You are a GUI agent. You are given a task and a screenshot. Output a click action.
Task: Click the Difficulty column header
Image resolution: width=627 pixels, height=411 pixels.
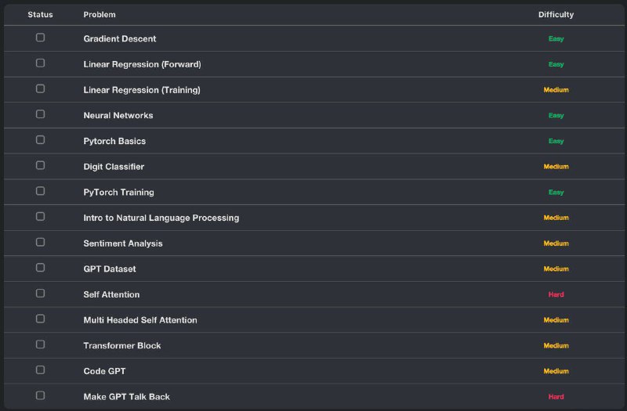[556, 15]
